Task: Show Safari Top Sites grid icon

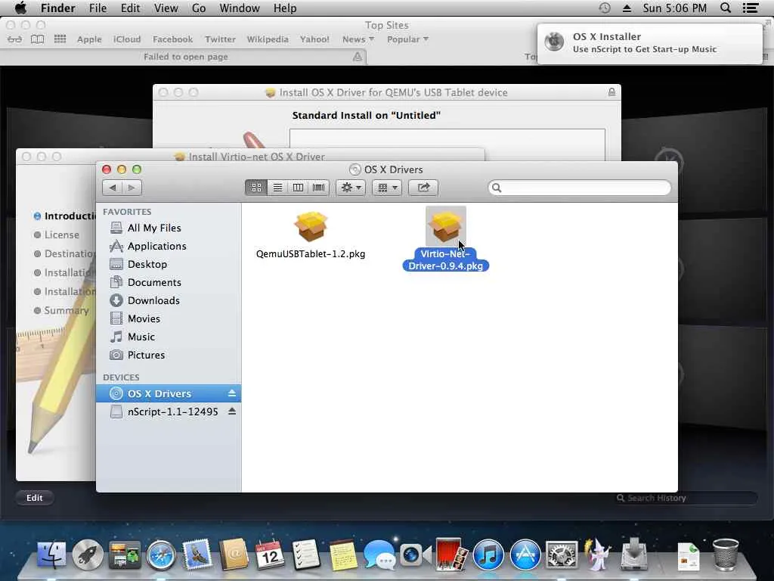Action: (60, 39)
